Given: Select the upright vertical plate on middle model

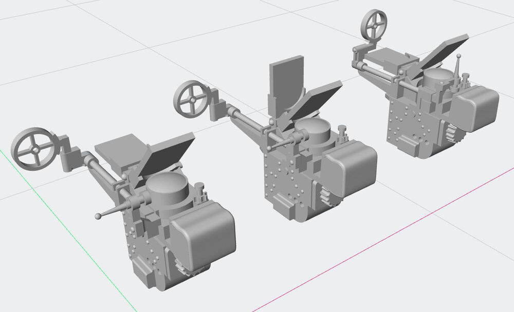Looking at the screenshot, I should [x=287, y=82].
